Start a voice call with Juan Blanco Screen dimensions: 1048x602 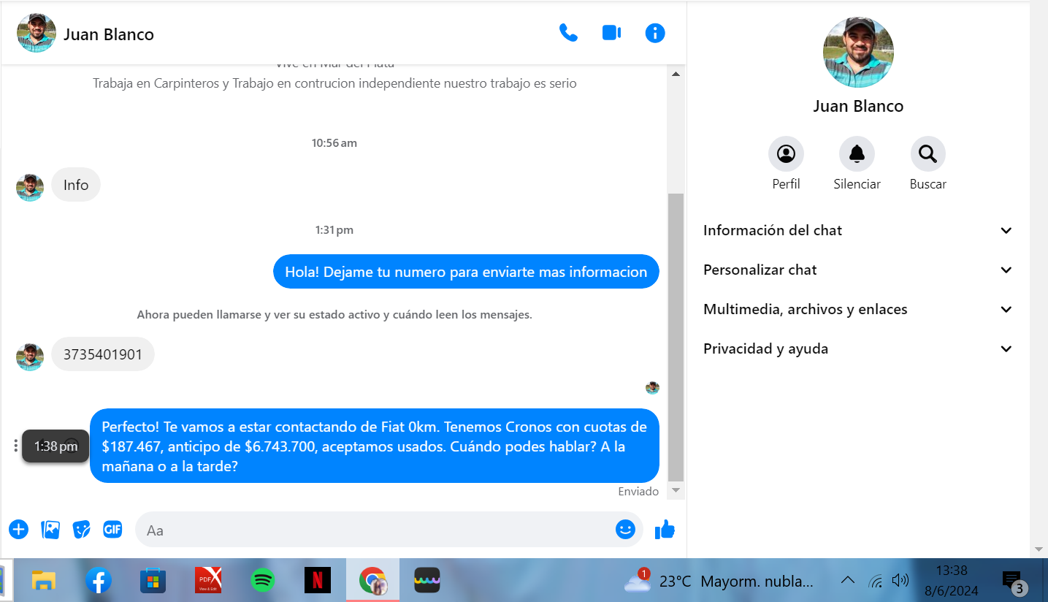pyautogui.click(x=568, y=33)
